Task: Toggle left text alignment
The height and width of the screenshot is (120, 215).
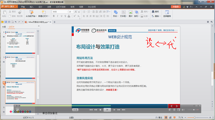Action: pos(84,16)
